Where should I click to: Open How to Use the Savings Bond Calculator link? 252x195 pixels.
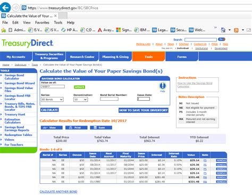point(195,85)
